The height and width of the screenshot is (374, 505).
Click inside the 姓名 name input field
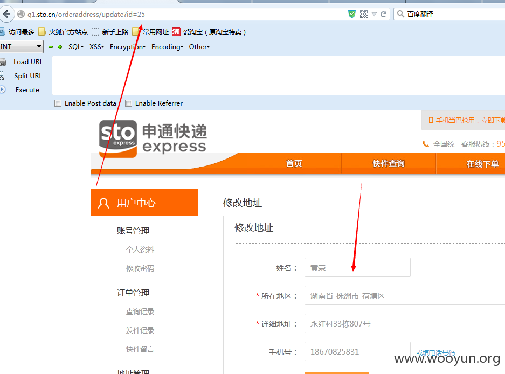click(357, 267)
